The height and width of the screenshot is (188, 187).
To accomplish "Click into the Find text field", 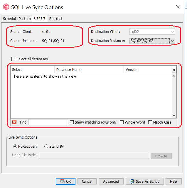I will pos(48,122).
